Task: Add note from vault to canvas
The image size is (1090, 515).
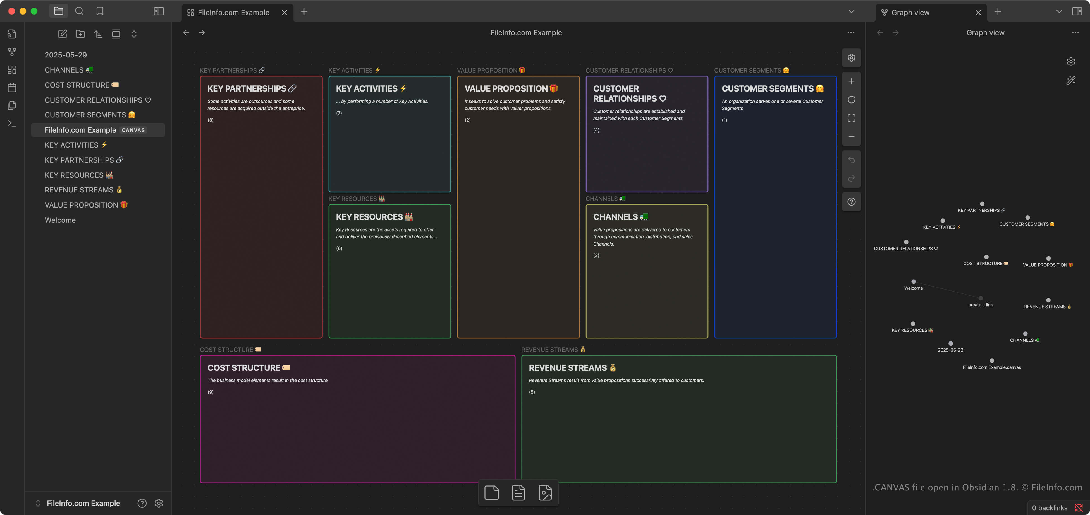Action: click(x=518, y=493)
